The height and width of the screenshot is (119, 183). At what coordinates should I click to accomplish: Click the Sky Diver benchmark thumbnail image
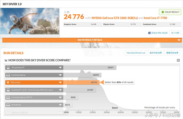click(x=30, y=21)
